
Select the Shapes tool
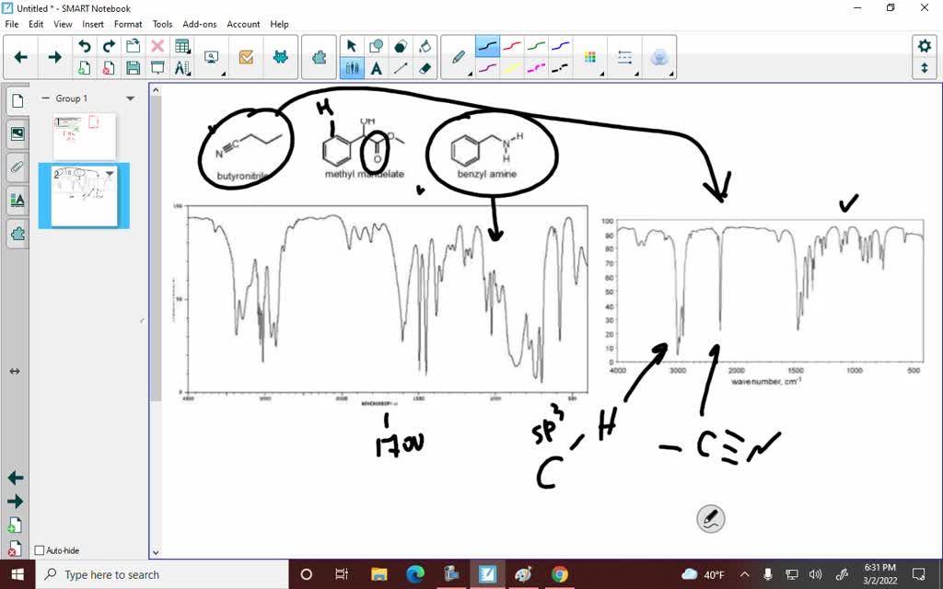pyautogui.click(x=377, y=44)
